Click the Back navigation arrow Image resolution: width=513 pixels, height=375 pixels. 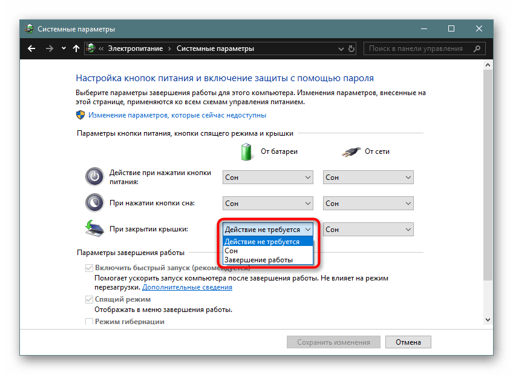click(31, 48)
